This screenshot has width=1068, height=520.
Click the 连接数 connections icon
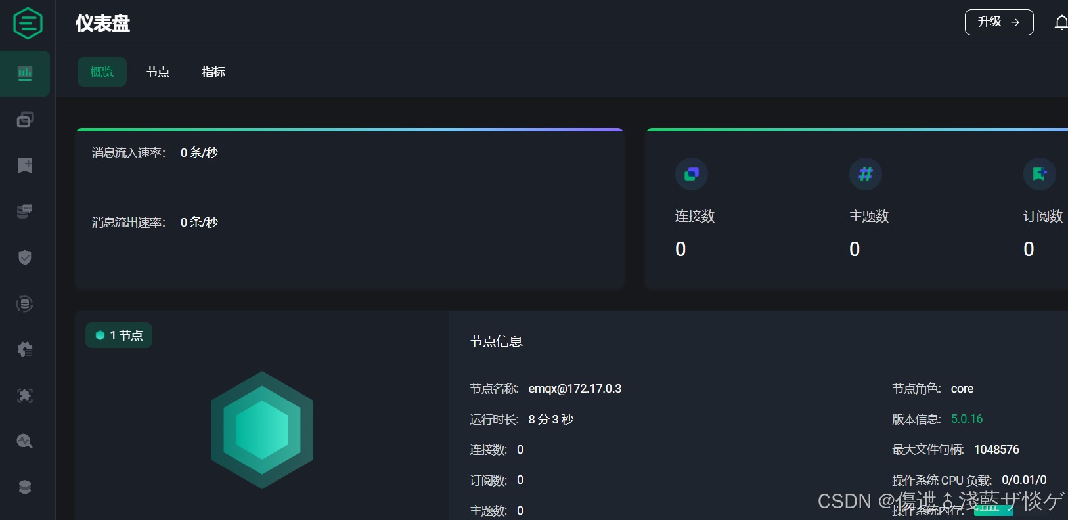(692, 174)
